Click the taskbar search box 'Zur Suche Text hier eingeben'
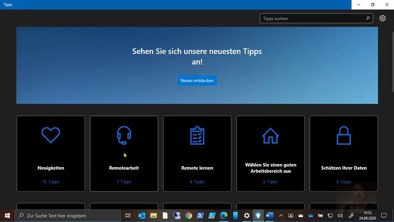The width and height of the screenshot is (394, 222). click(x=68, y=216)
